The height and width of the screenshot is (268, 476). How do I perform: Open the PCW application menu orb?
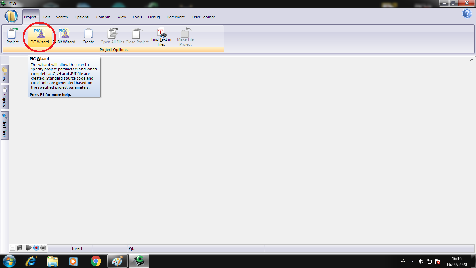click(11, 16)
